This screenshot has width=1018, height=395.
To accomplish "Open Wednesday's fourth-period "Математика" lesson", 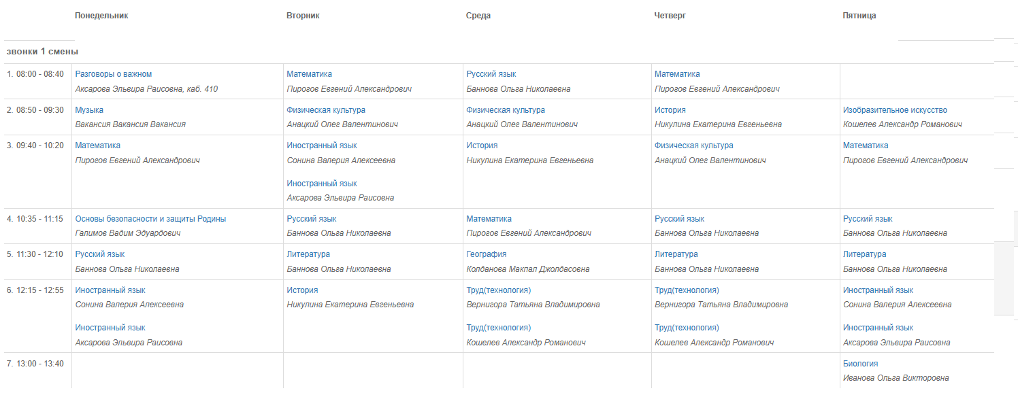I will pos(489,219).
